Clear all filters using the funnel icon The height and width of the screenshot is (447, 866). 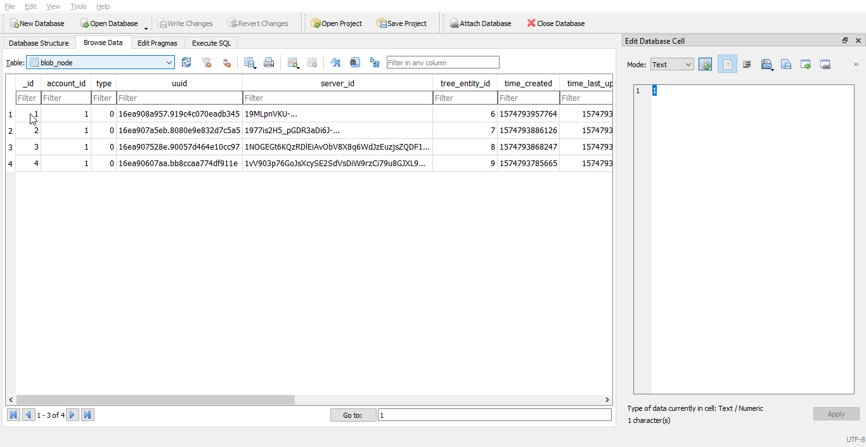coord(206,62)
